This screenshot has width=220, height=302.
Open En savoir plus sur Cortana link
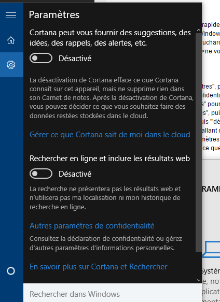(x=99, y=267)
